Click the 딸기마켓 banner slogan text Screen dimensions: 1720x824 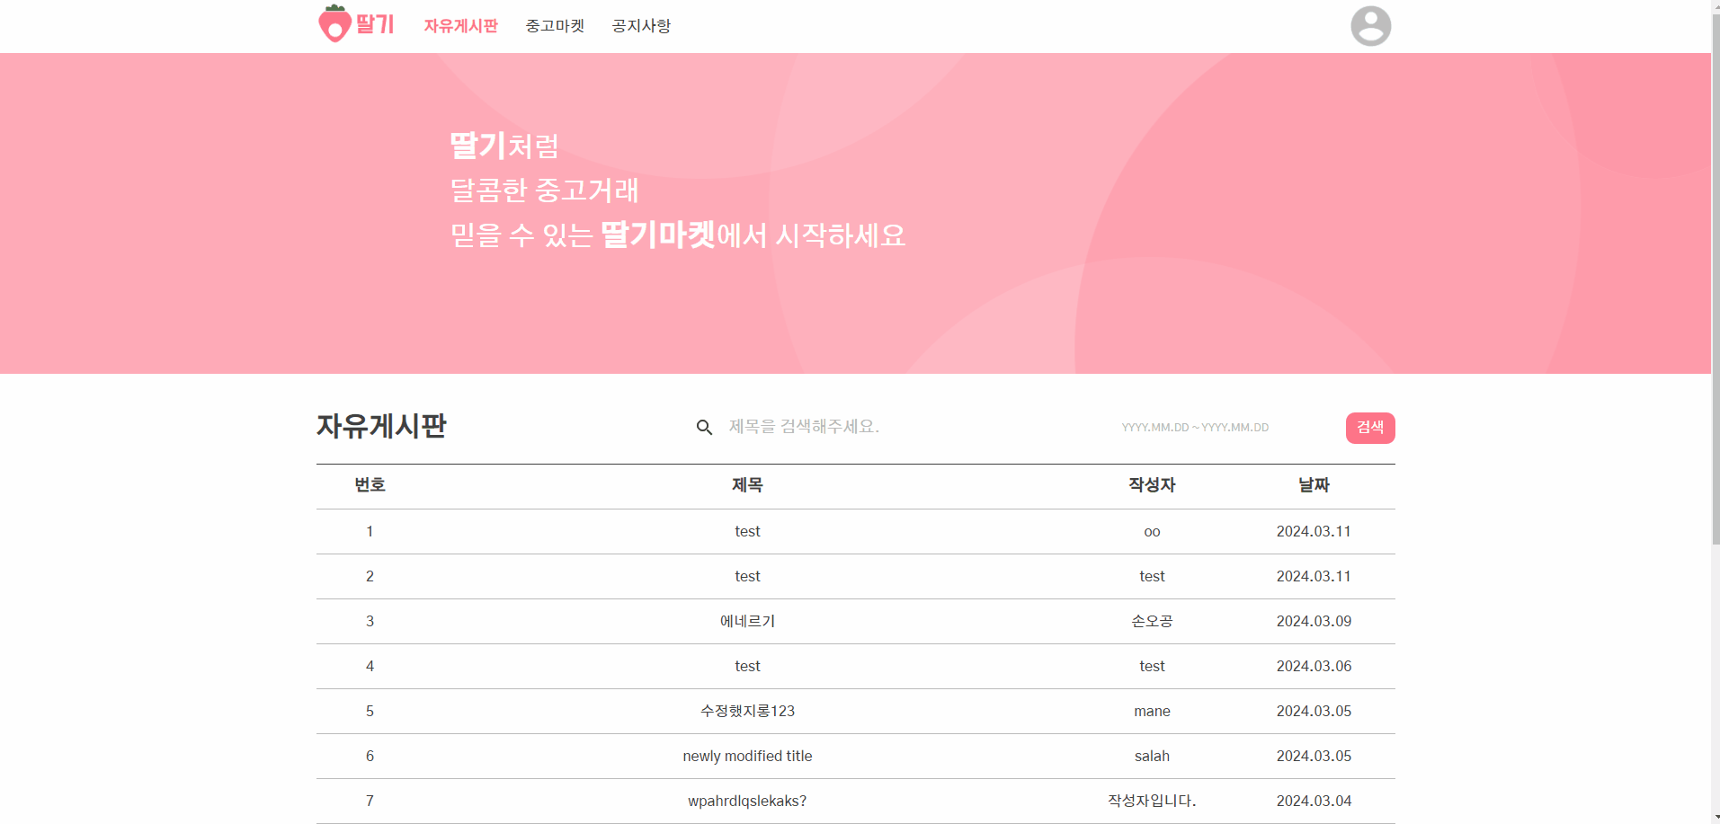coord(657,235)
